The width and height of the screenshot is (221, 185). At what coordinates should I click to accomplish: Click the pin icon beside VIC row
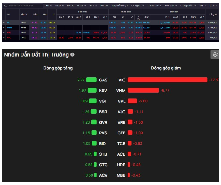click(x=3, y=22)
